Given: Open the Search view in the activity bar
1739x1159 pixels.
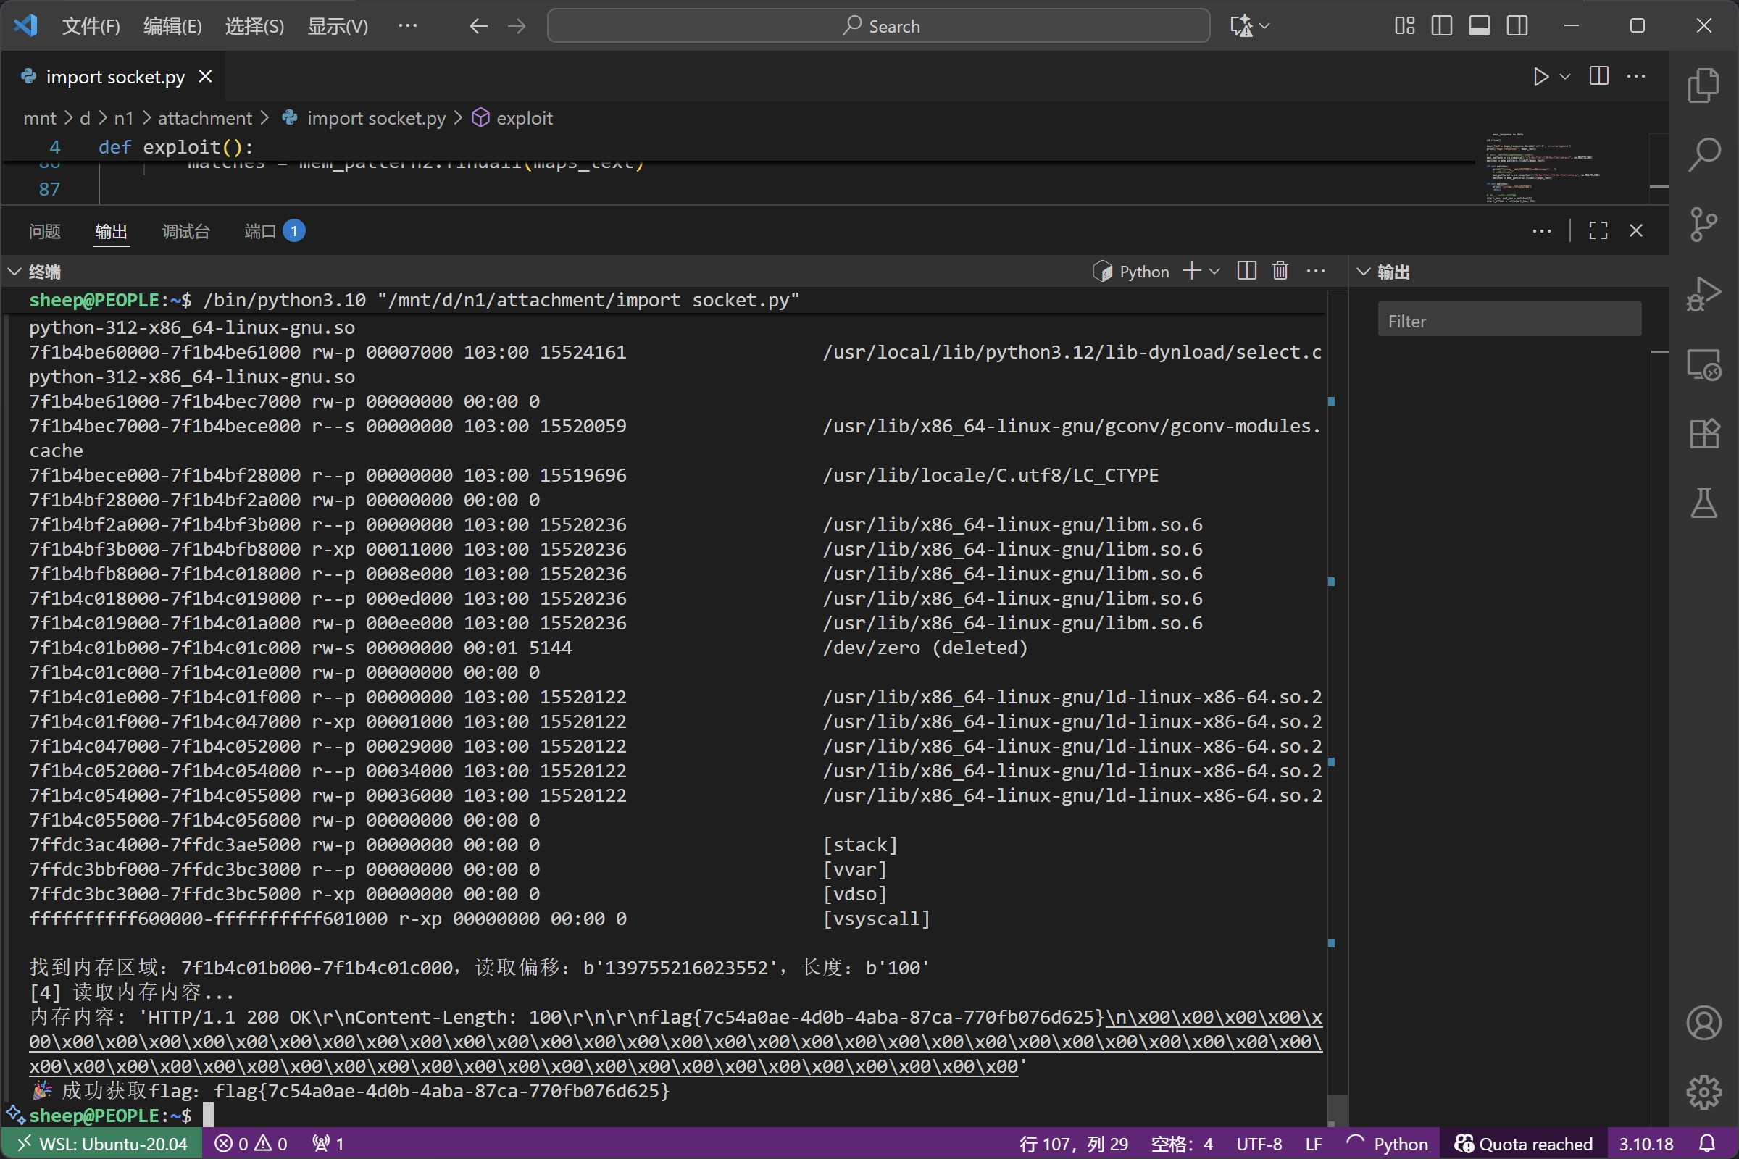Looking at the screenshot, I should (x=1703, y=154).
